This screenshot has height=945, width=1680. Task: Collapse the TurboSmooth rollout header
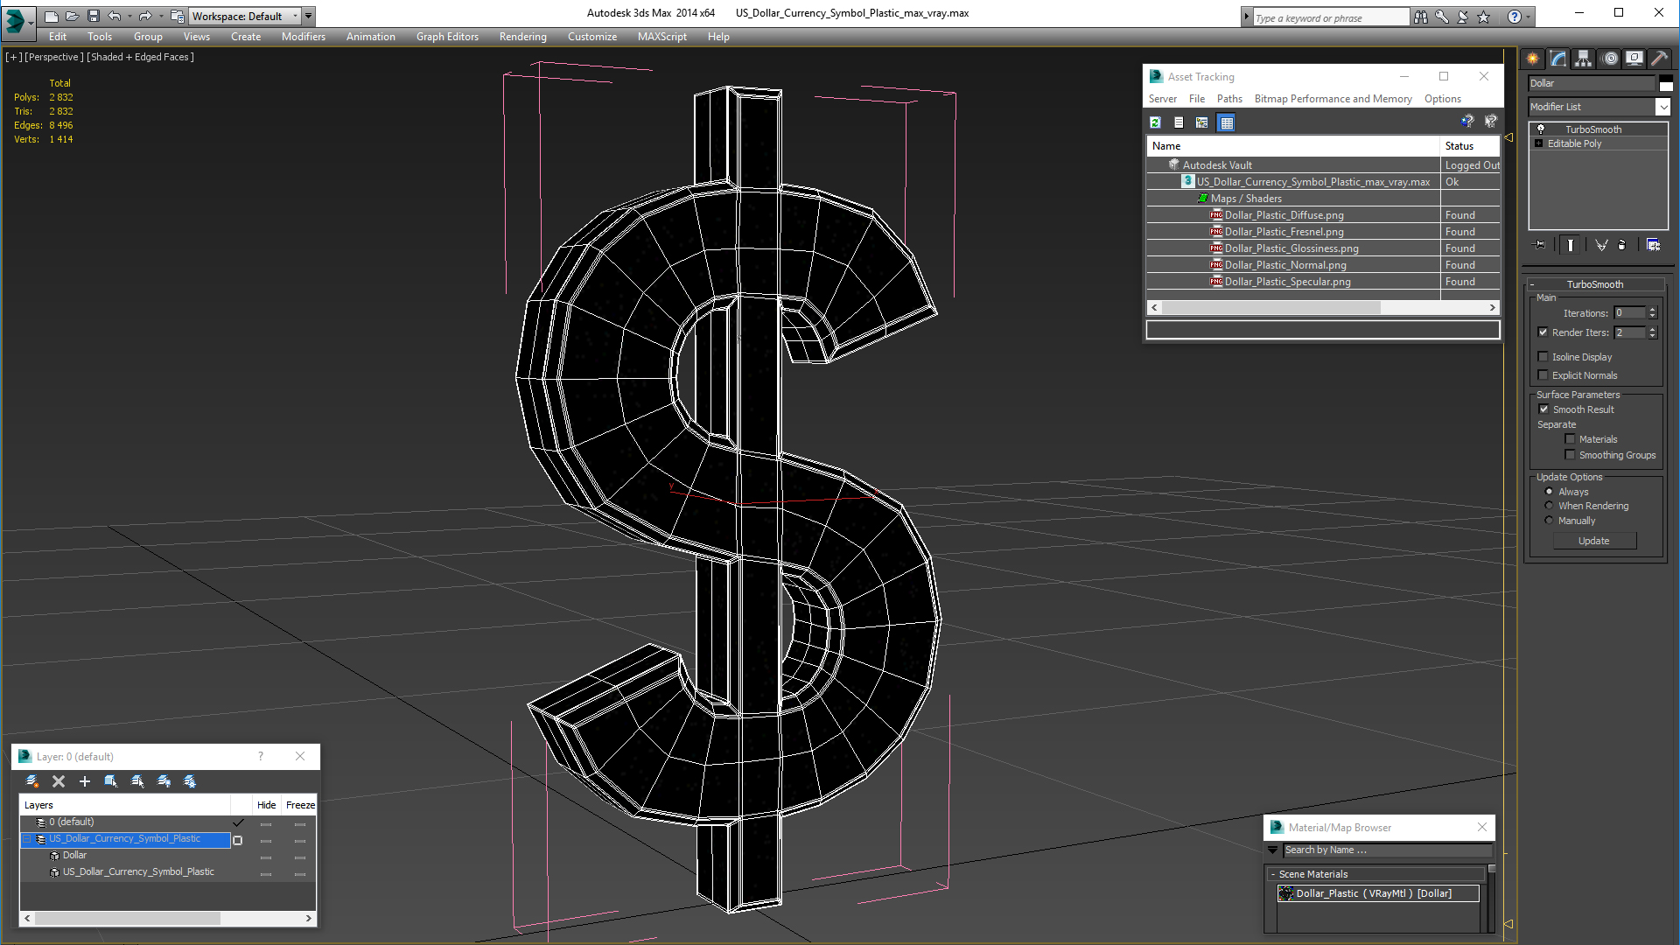[x=1594, y=284]
